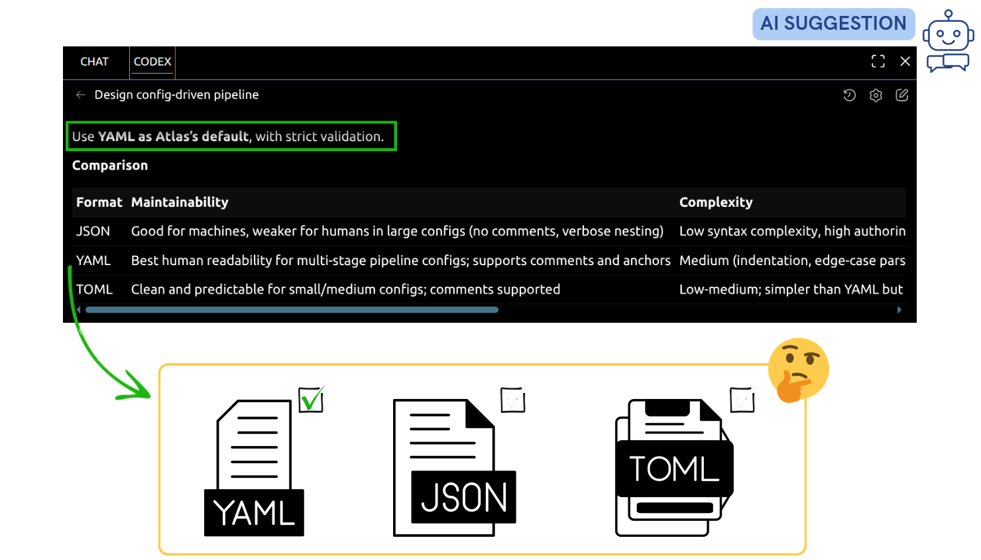This screenshot has width=981, height=560.
Task: Start a new chat with the compose icon
Action: [x=901, y=95]
